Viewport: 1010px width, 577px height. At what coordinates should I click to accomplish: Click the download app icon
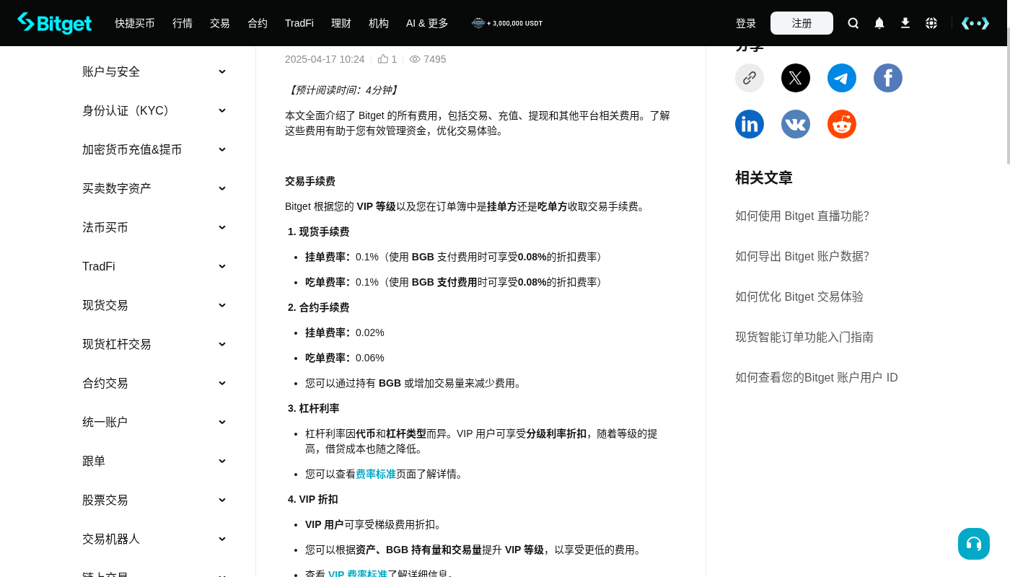[x=905, y=23]
